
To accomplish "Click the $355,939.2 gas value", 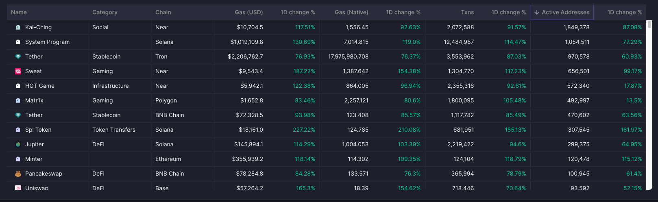I will 247,159.
